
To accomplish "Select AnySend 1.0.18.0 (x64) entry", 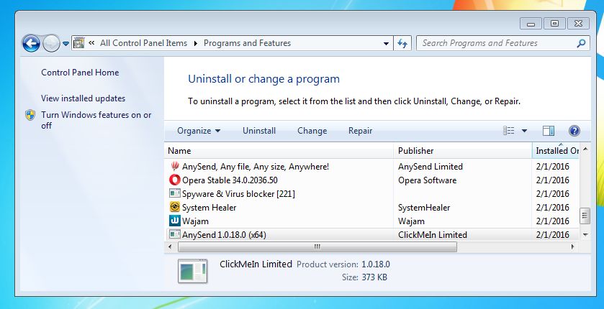I will point(224,235).
